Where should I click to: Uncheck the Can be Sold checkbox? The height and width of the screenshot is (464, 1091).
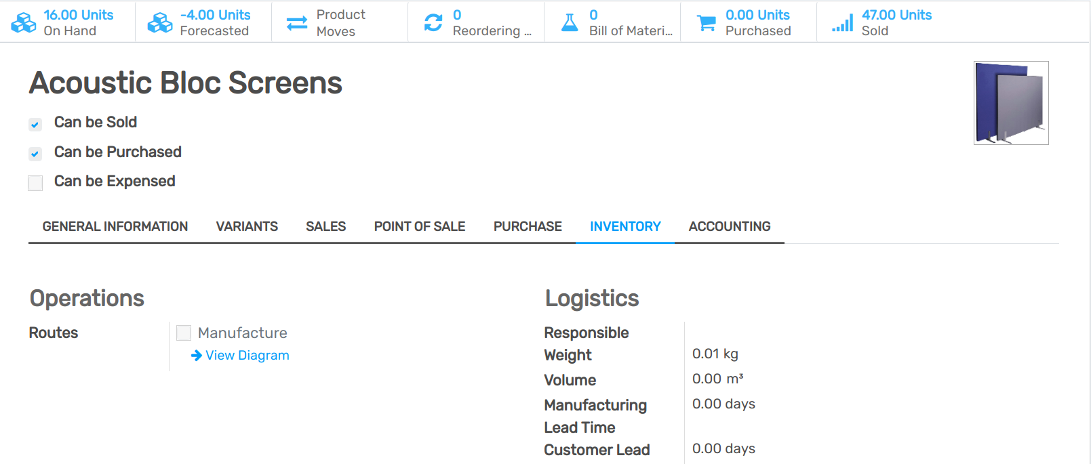point(35,124)
